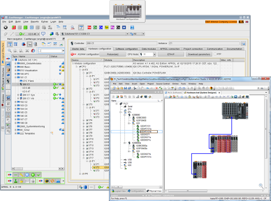Viewport: 271px width, 201px height.
Task: Click the black X cancel icon in CaeManager toolbar
Action: 6,28
